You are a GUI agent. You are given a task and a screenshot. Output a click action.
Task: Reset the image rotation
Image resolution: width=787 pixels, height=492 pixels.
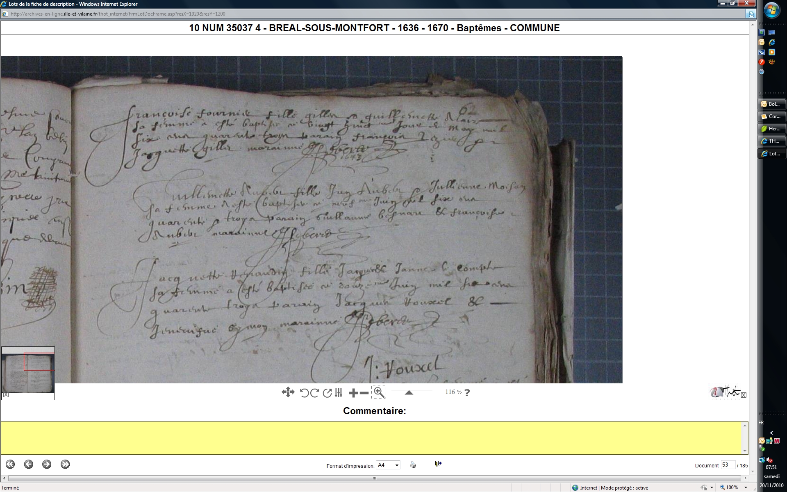click(327, 393)
